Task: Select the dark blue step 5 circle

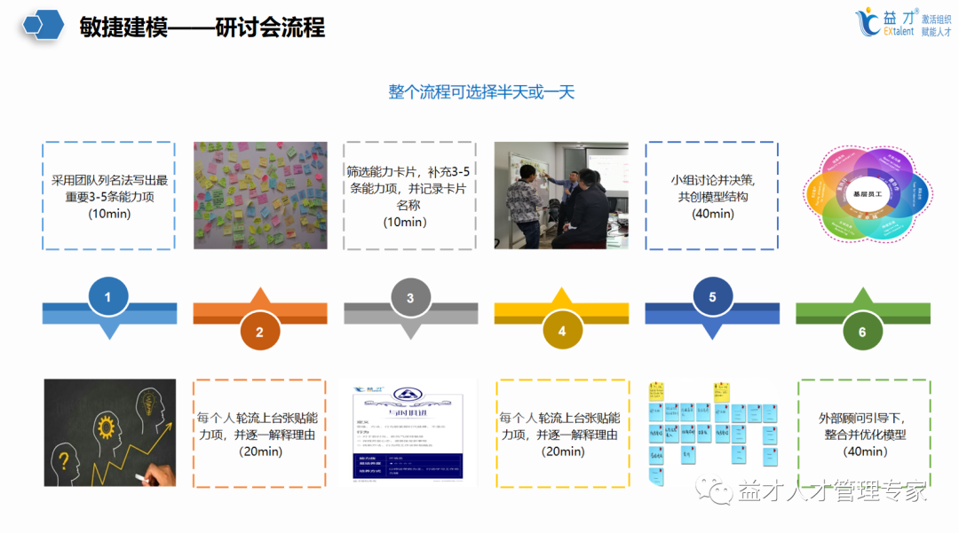Action: (712, 297)
